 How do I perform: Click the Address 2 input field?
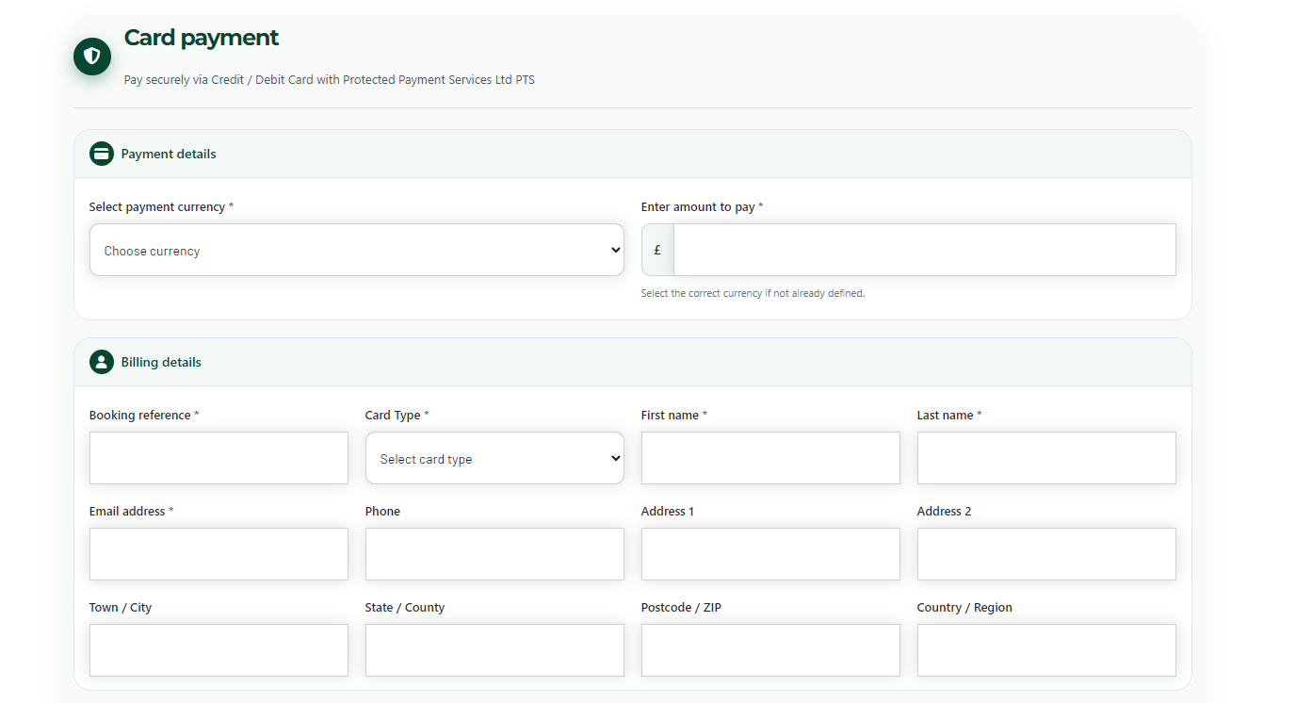pos(1046,554)
